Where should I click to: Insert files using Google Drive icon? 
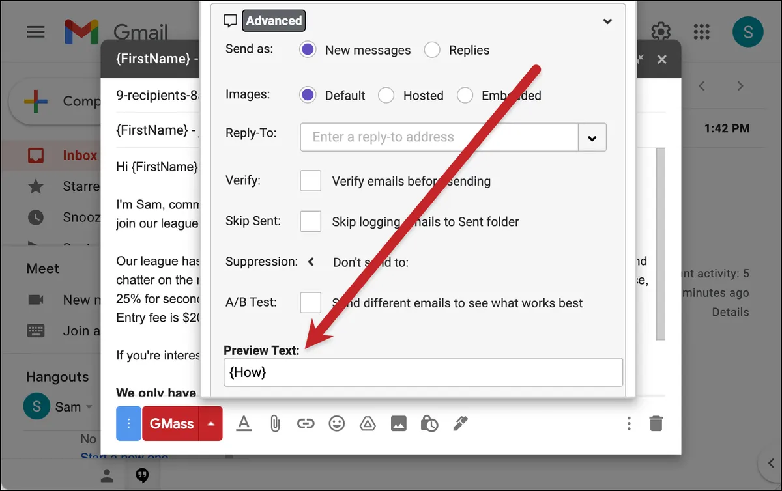368,424
